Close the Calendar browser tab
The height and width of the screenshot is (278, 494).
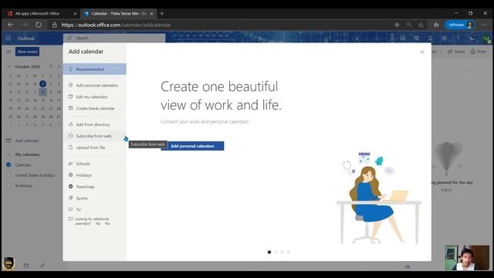coord(151,14)
